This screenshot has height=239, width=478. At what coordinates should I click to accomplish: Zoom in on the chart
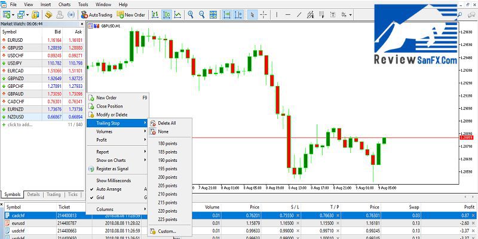[x=191, y=14]
